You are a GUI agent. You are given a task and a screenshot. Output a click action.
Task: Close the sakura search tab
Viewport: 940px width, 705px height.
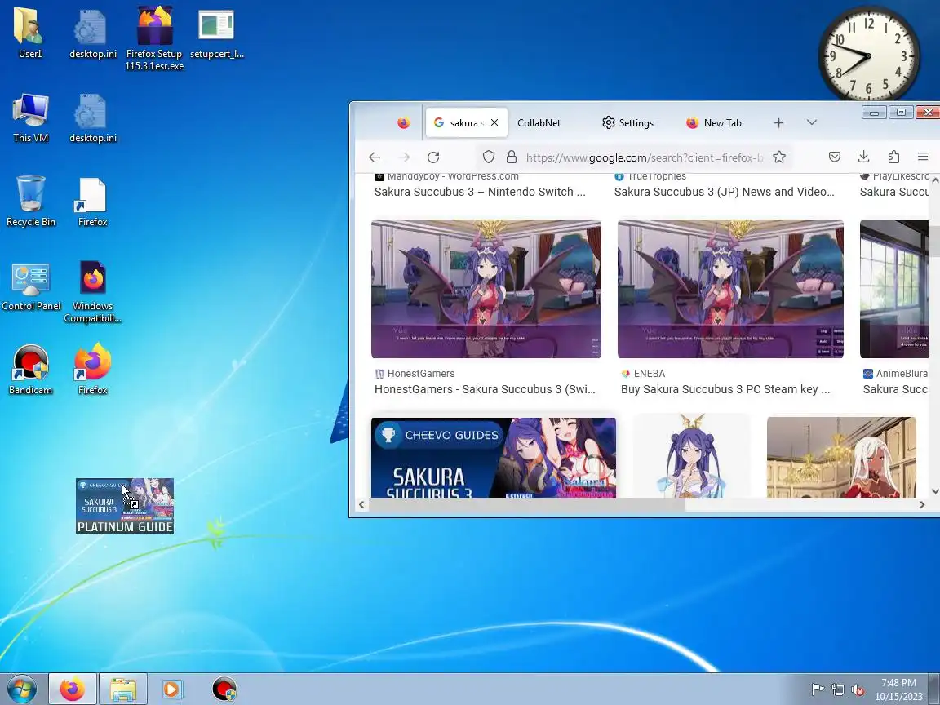[x=494, y=122]
